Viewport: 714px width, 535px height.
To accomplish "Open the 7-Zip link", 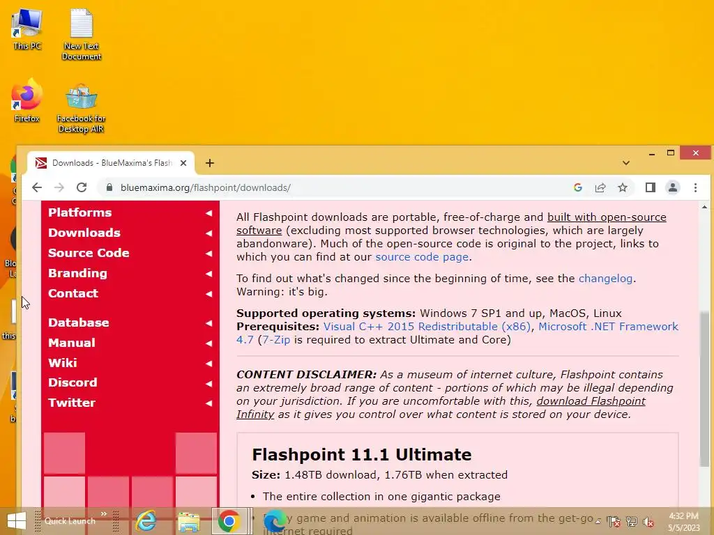I will pos(276,340).
